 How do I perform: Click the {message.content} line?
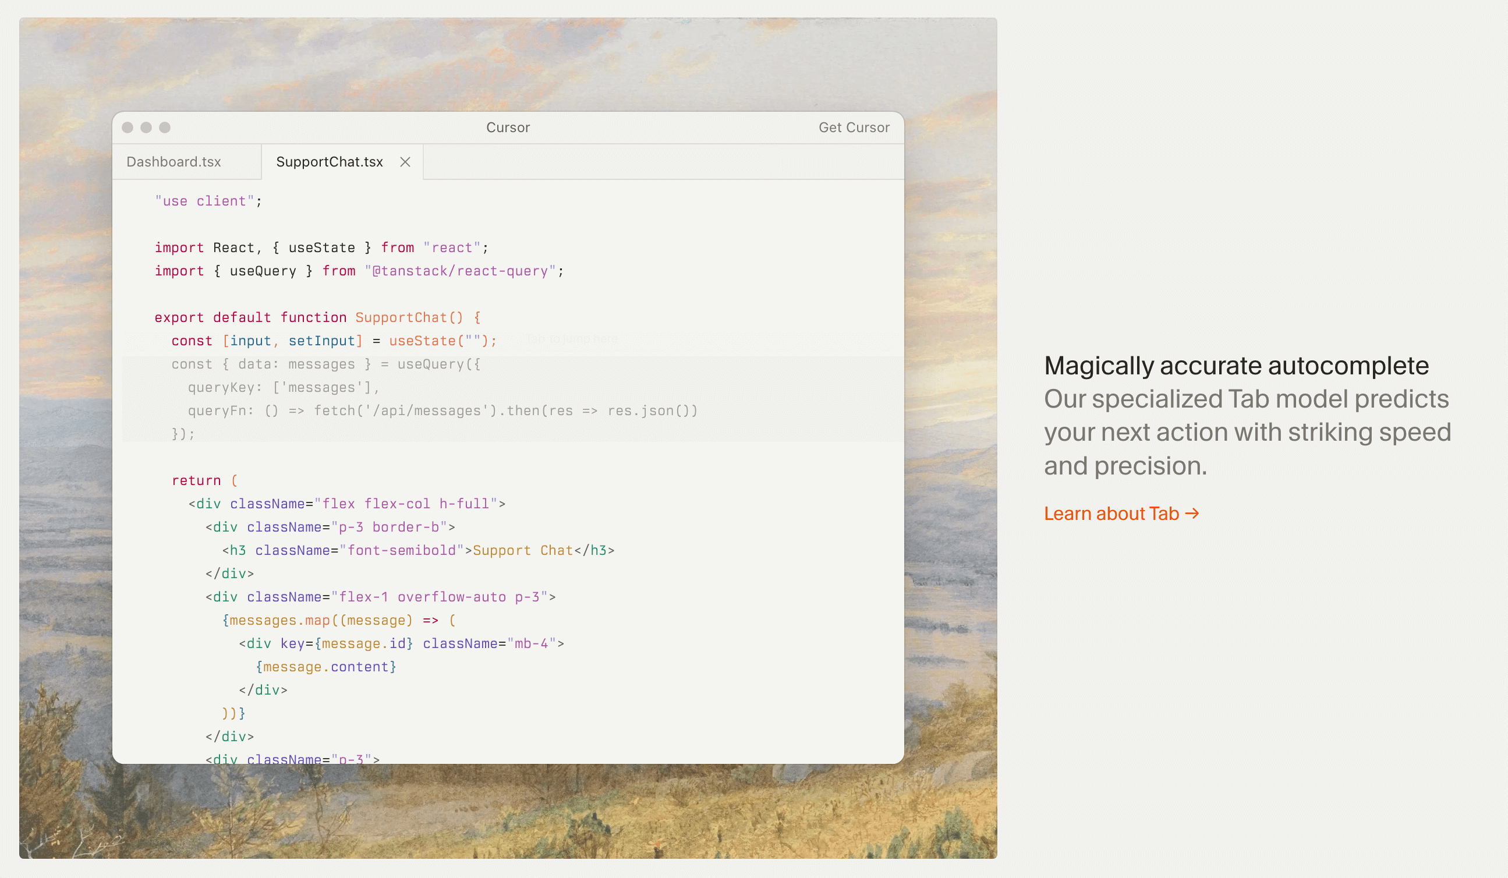click(x=326, y=667)
